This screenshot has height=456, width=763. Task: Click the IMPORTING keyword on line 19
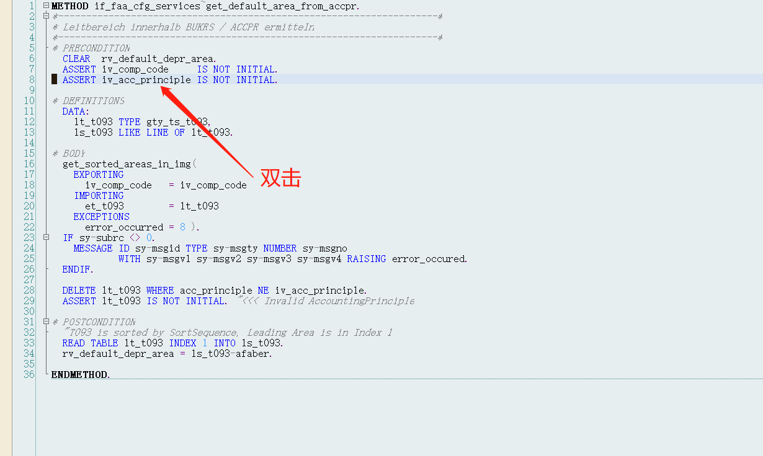click(x=98, y=195)
